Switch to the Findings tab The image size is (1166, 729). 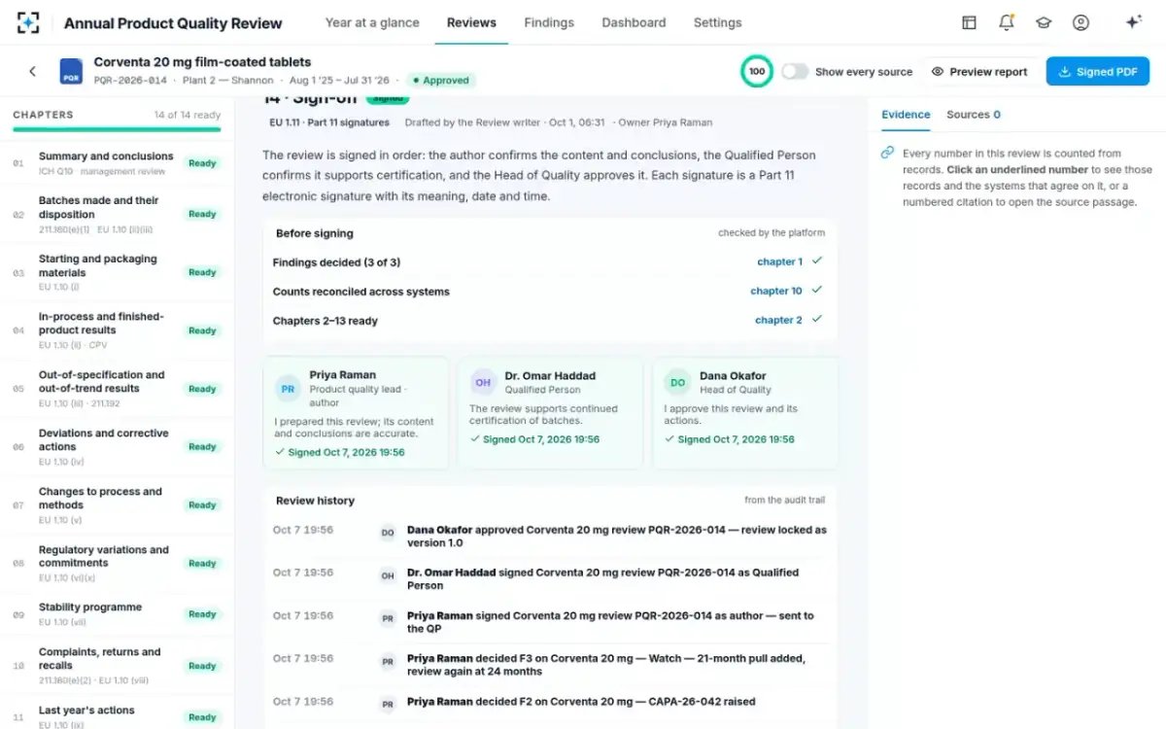[x=549, y=22]
